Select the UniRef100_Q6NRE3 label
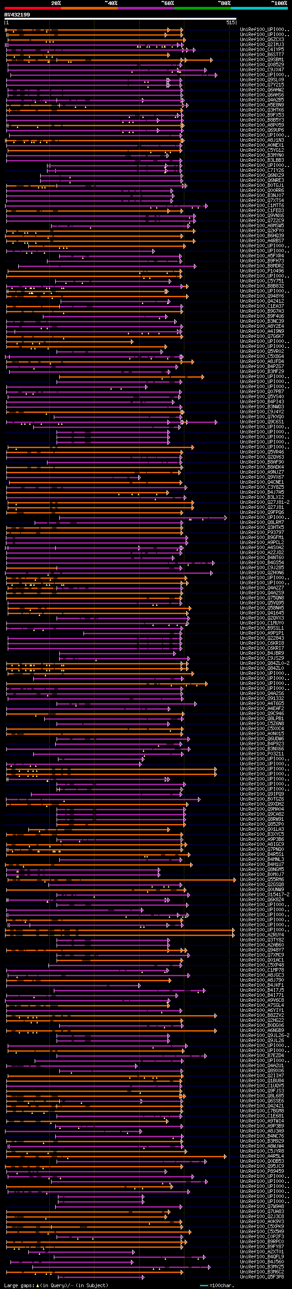The width and height of the screenshot is (292, 1289). point(262,181)
